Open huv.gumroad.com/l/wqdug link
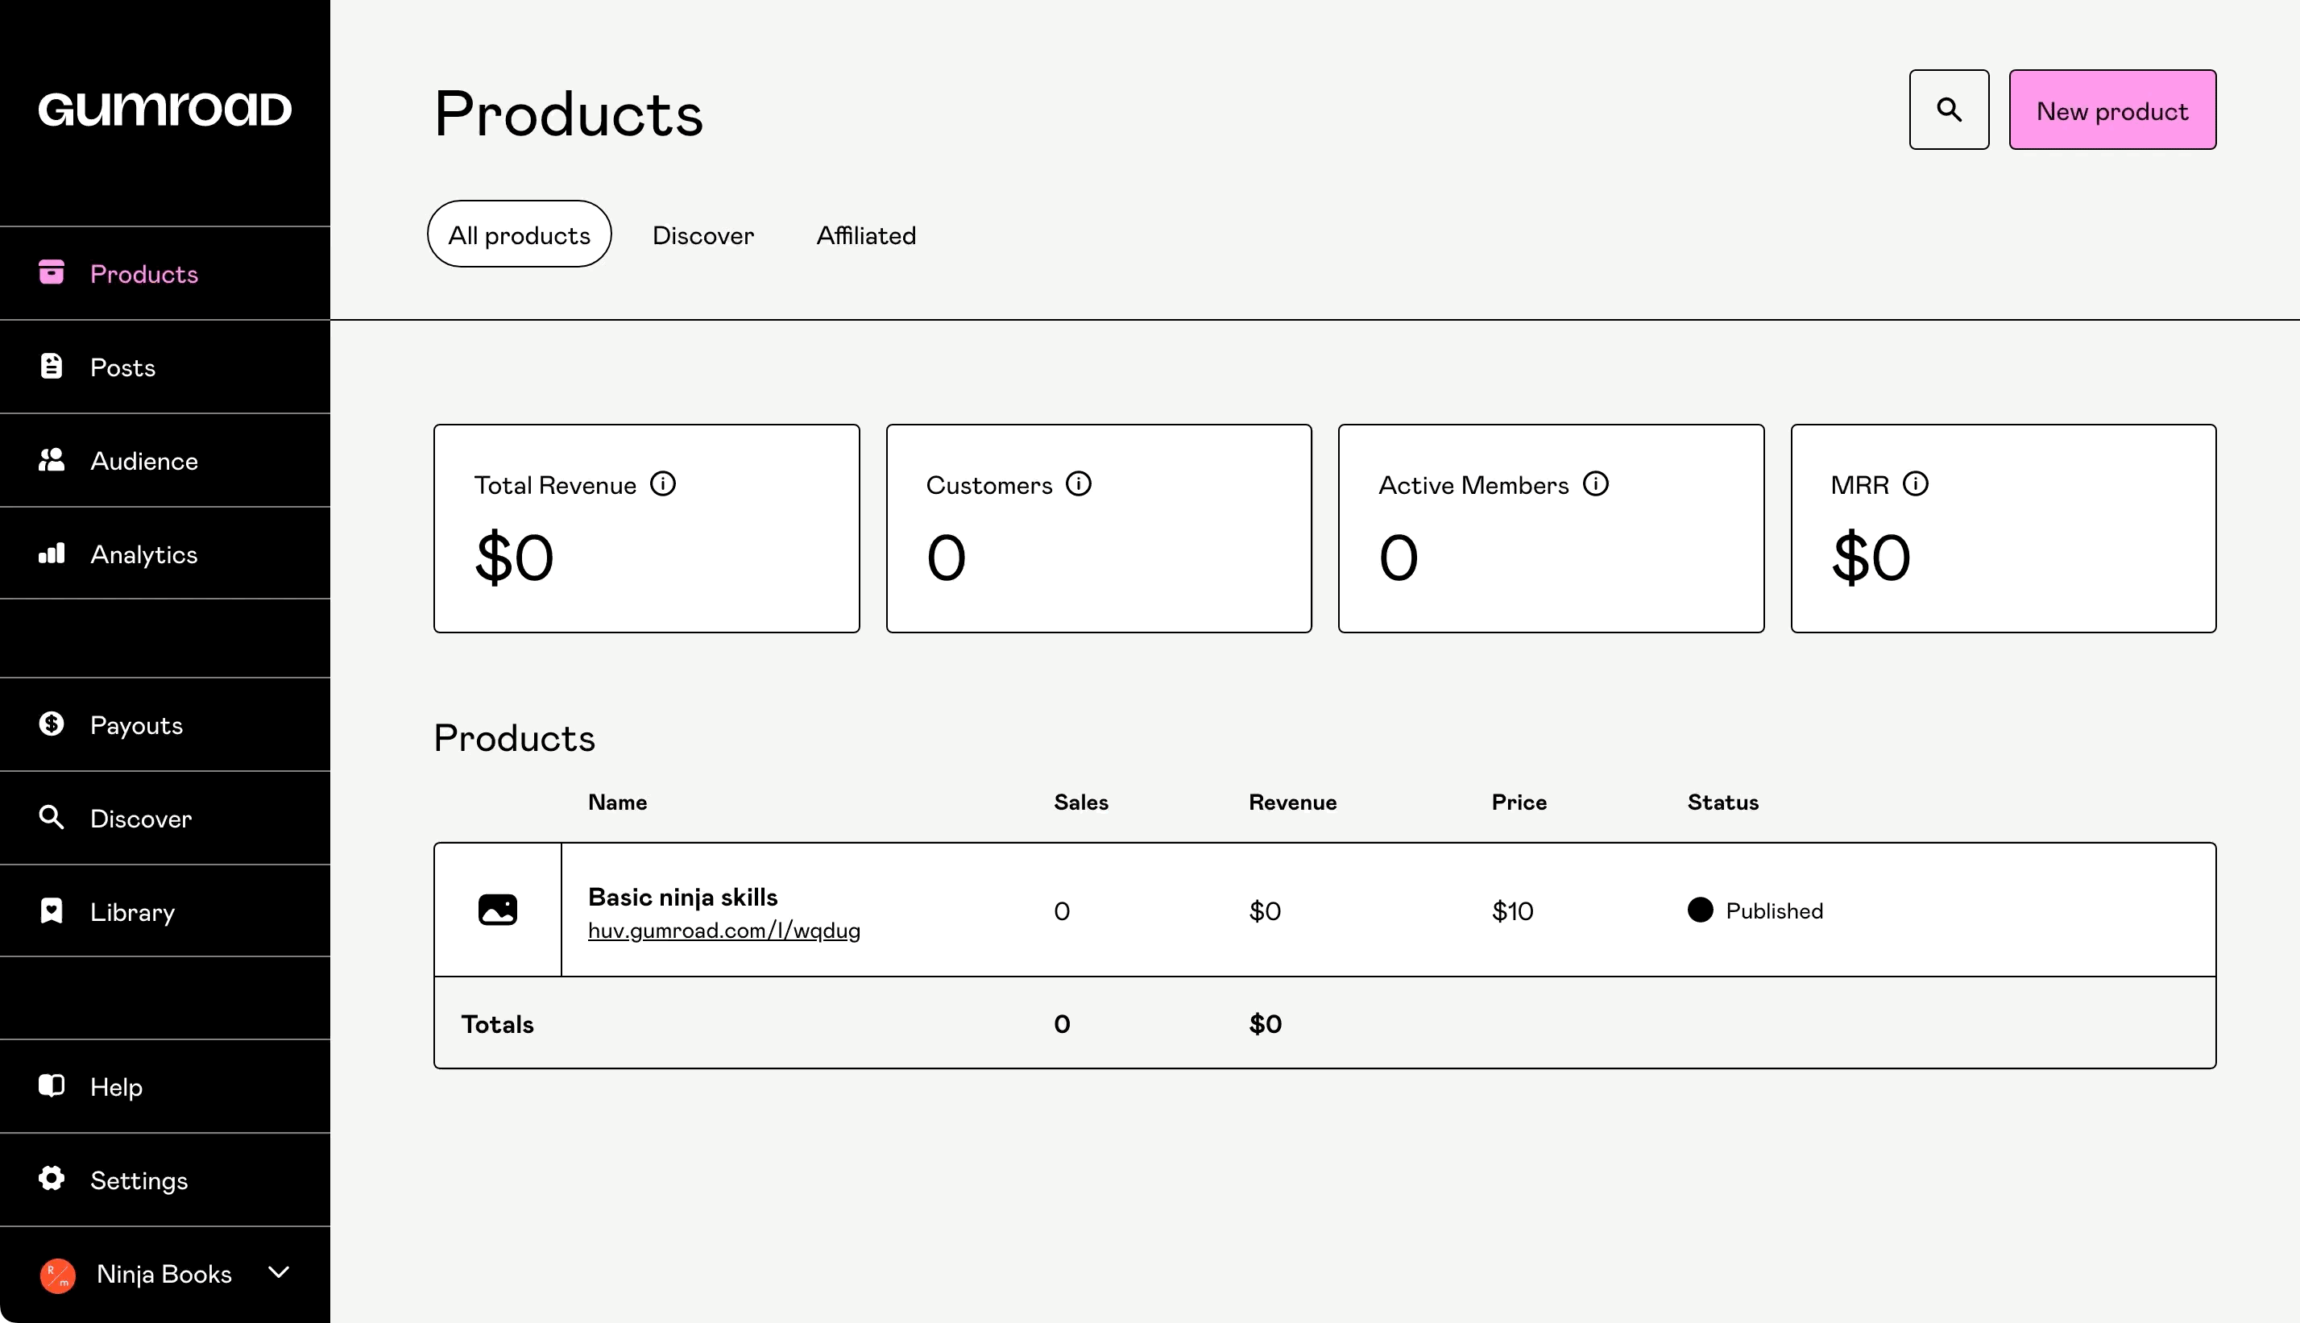This screenshot has height=1323, width=2300. tap(724, 931)
